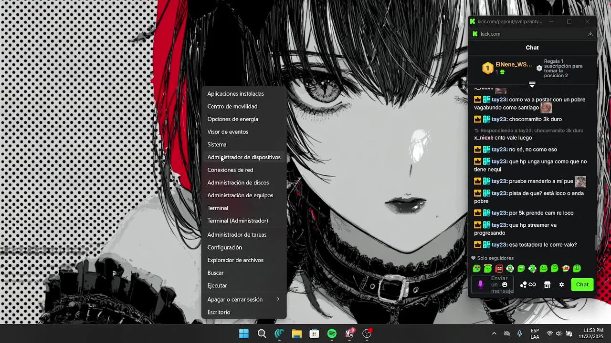Screen dimensions: 611x343
Task: Open the ESP LAA language selector
Action: (x=535, y=333)
